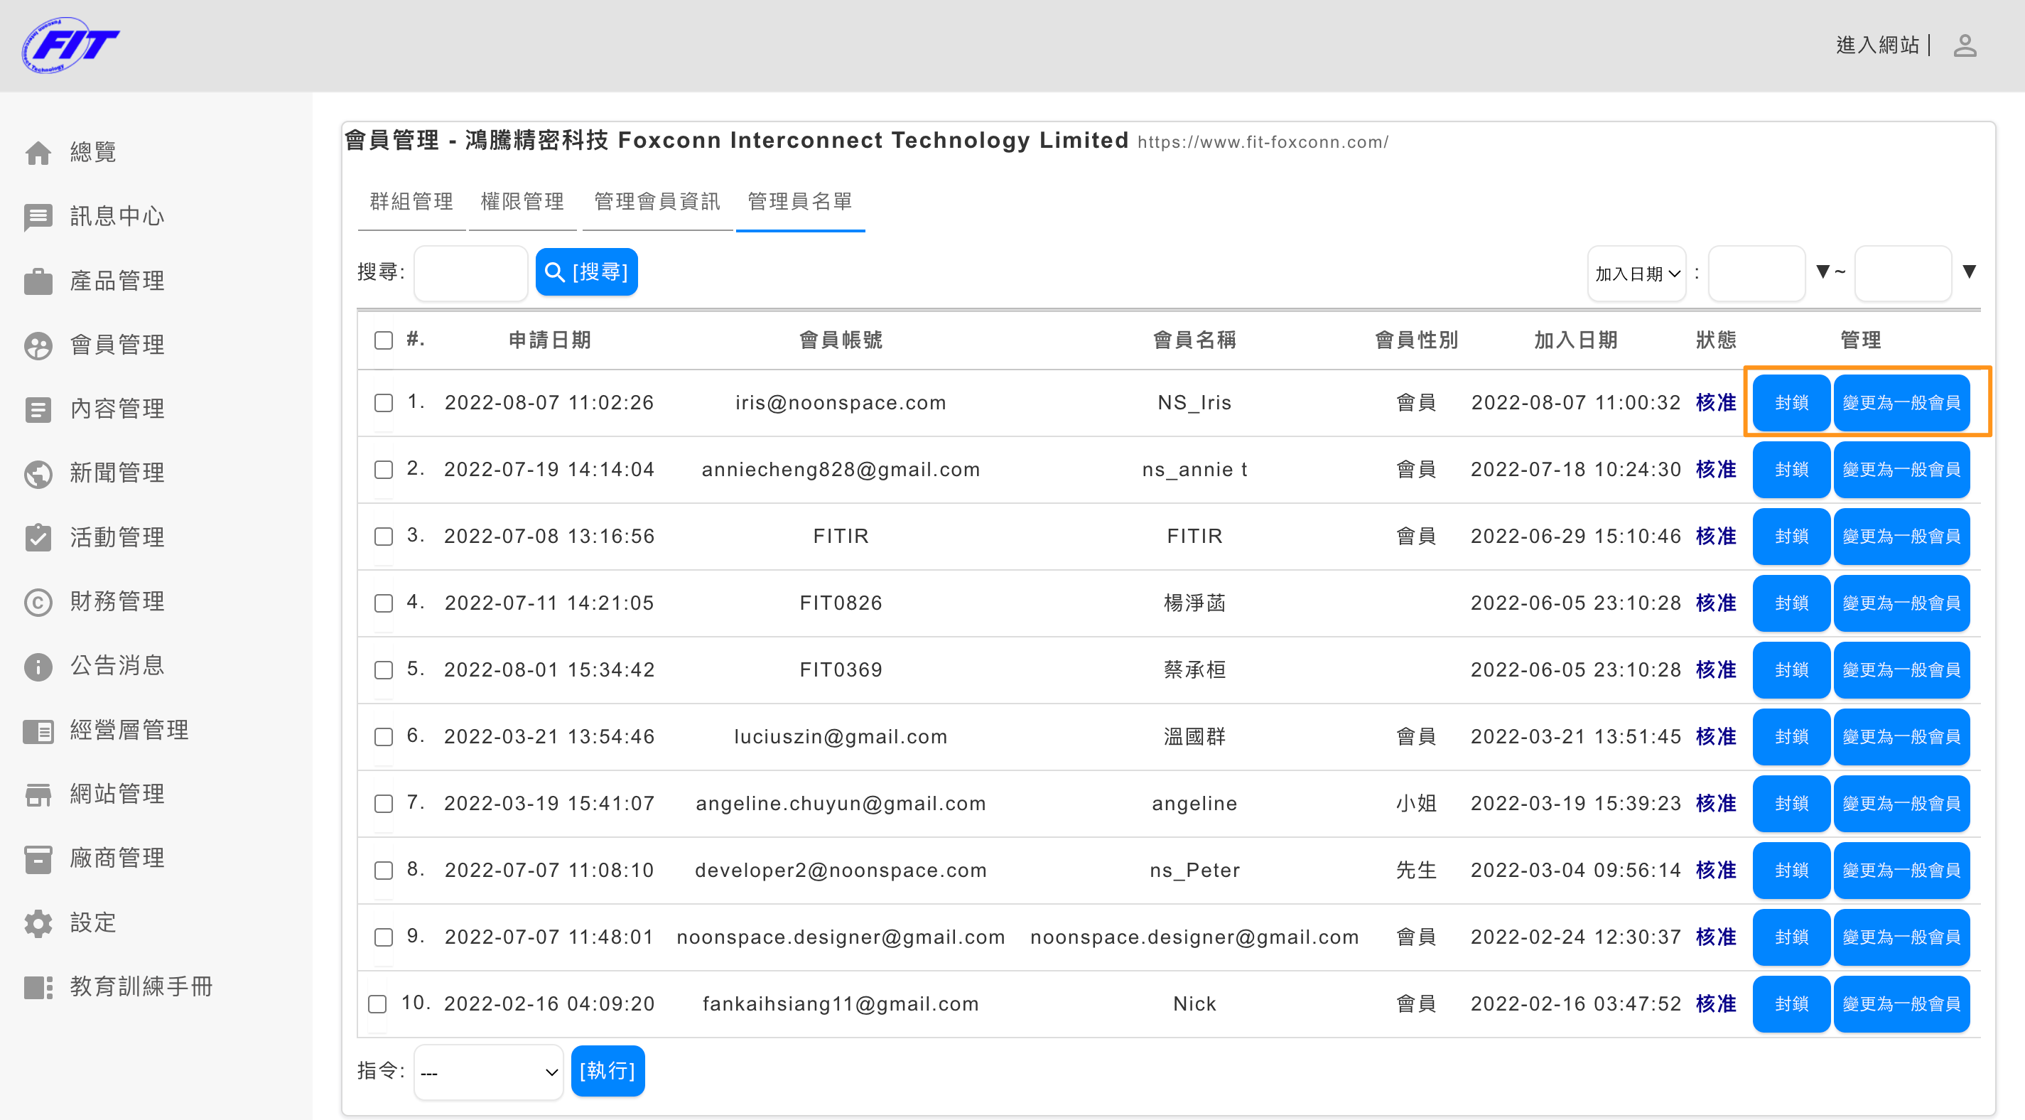Viewport: 2025px width, 1120px height.
Task: Click 封鎖 for Nick row
Action: (x=1791, y=1004)
